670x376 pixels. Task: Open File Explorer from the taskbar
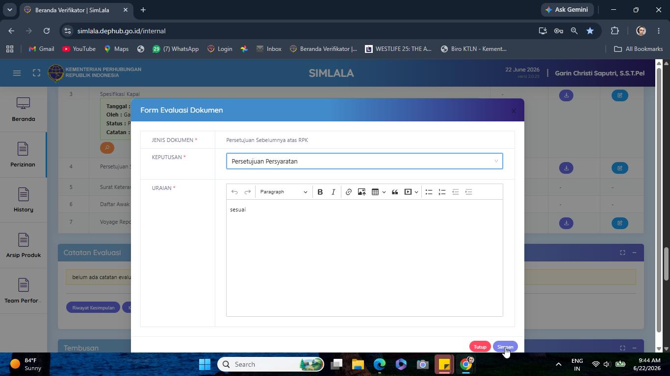click(x=358, y=364)
